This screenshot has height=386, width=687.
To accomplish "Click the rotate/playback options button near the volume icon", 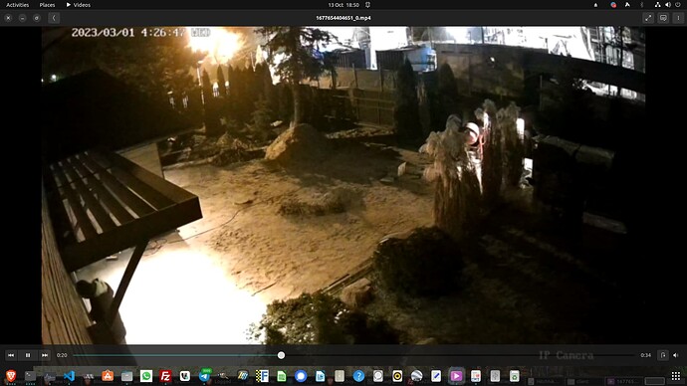I will [663, 355].
